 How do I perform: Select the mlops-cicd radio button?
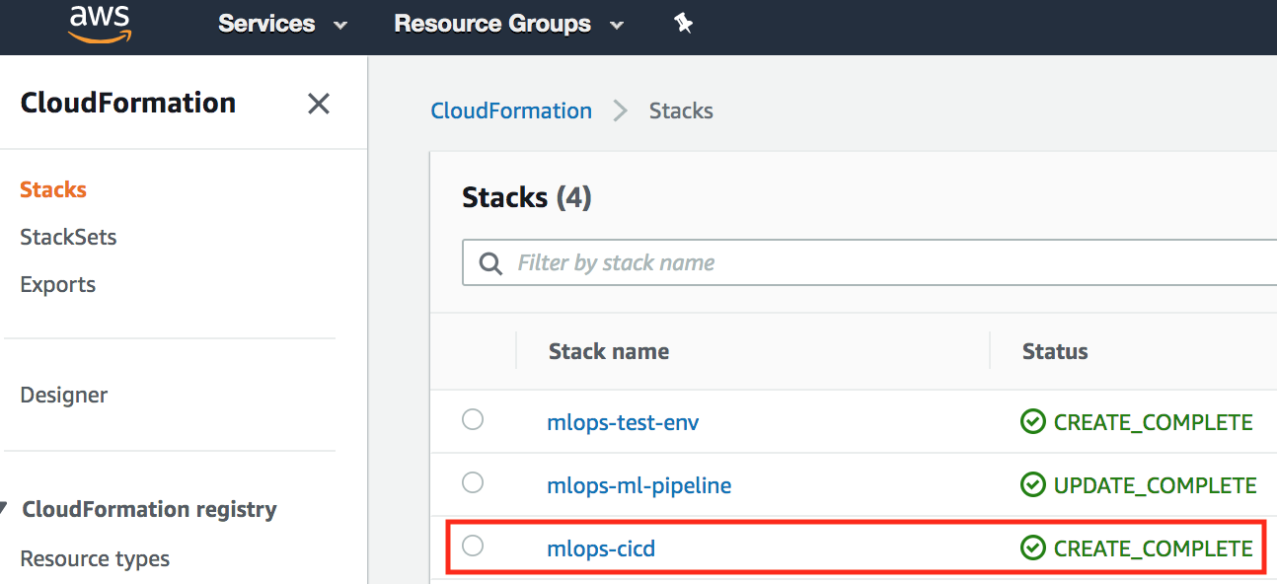(473, 546)
